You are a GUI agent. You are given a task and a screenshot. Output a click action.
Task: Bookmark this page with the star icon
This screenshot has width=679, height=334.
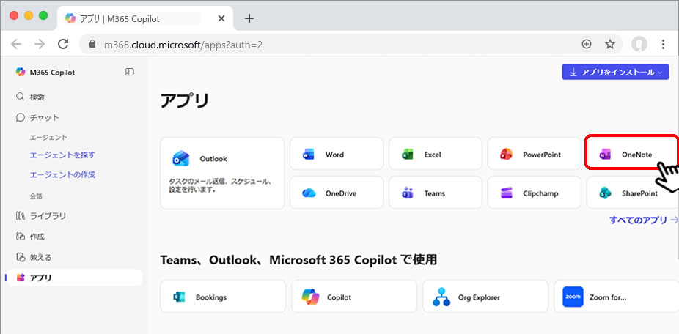pyautogui.click(x=609, y=44)
